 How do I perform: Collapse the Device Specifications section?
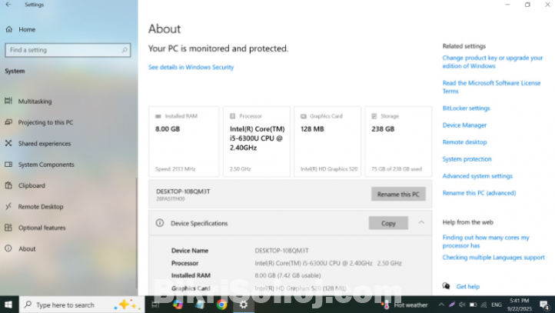421,223
